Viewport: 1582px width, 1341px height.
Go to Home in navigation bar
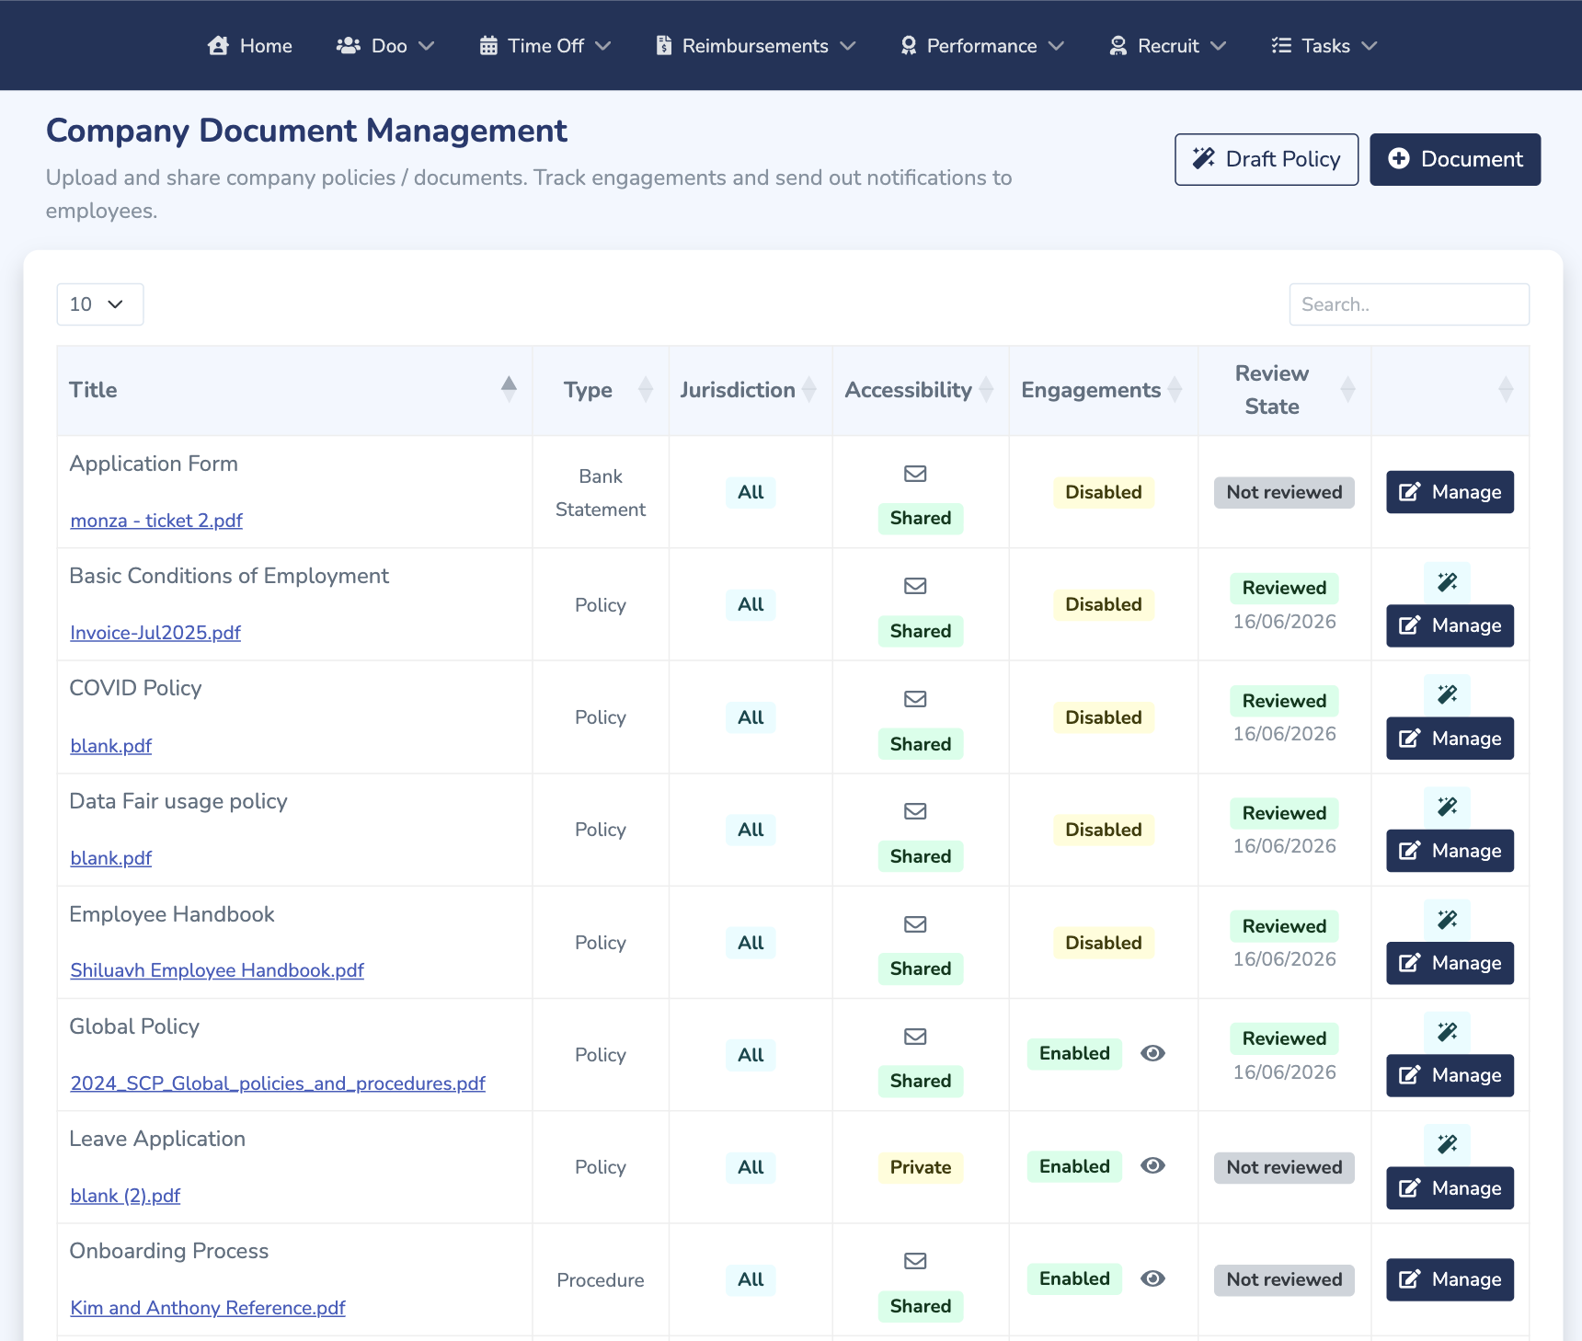250,46
